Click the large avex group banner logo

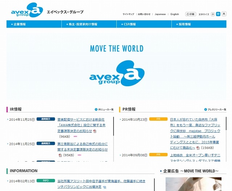117,73
